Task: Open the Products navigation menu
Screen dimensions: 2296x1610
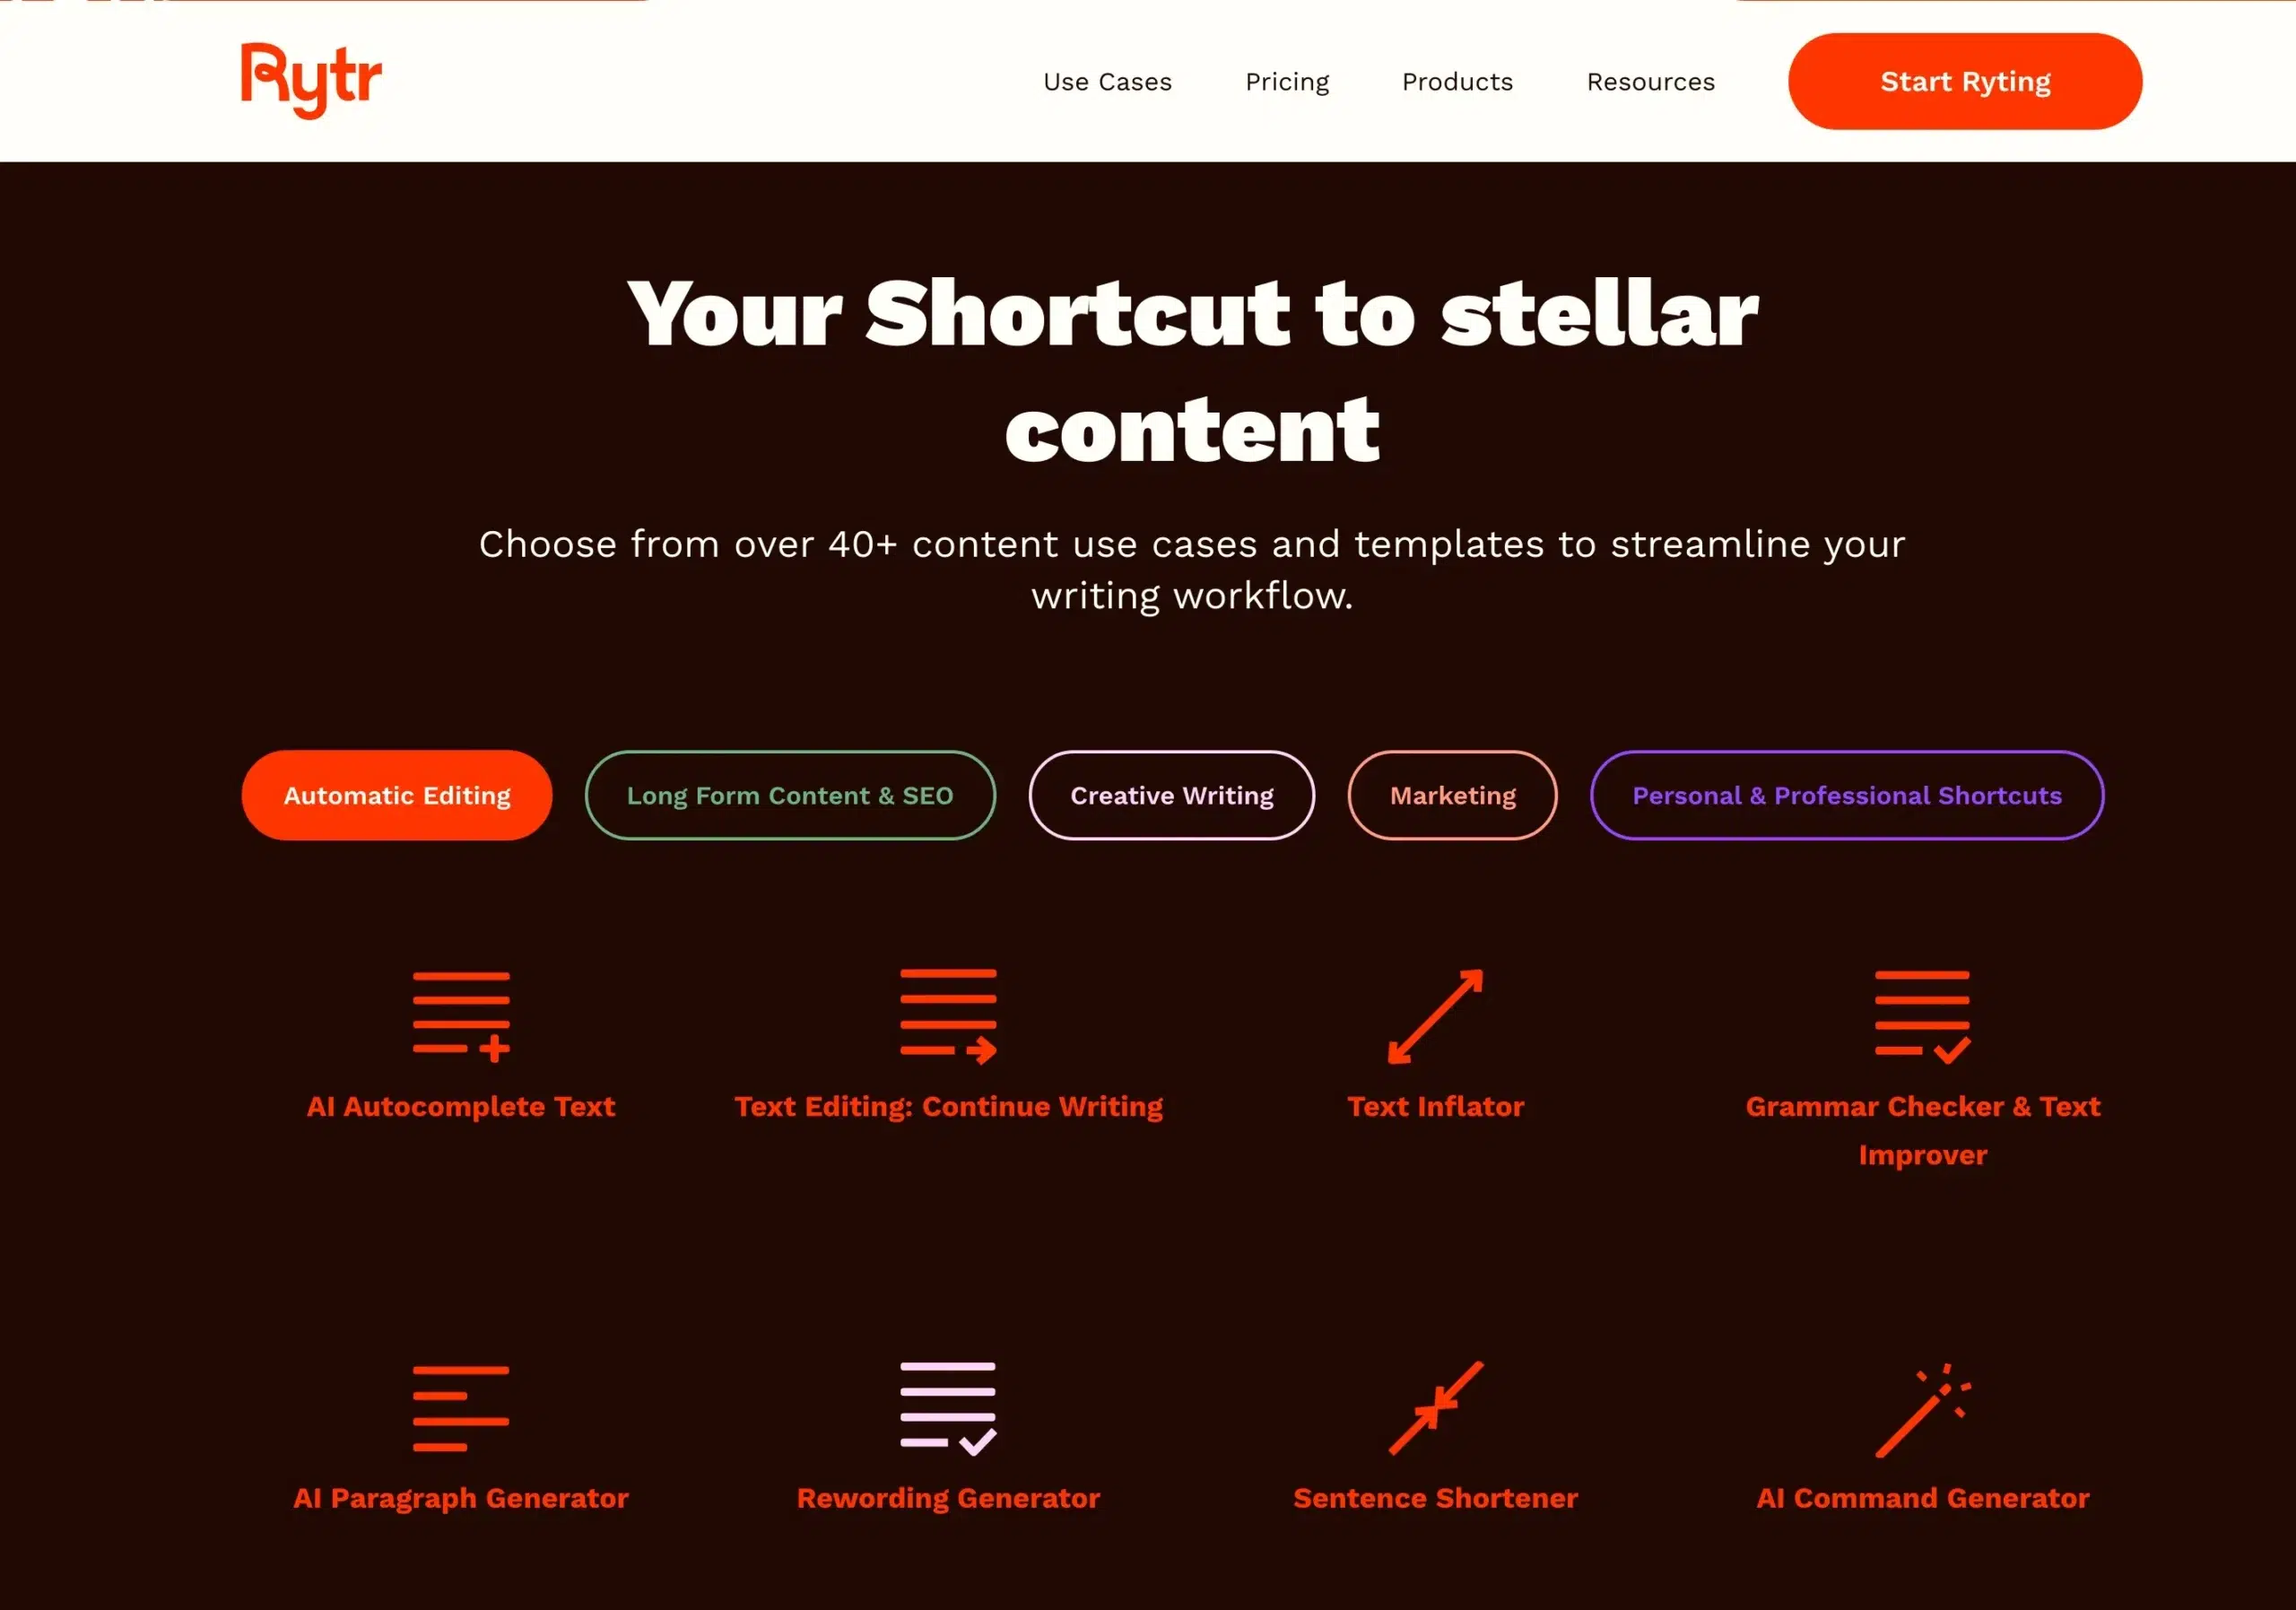Action: point(1457,80)
